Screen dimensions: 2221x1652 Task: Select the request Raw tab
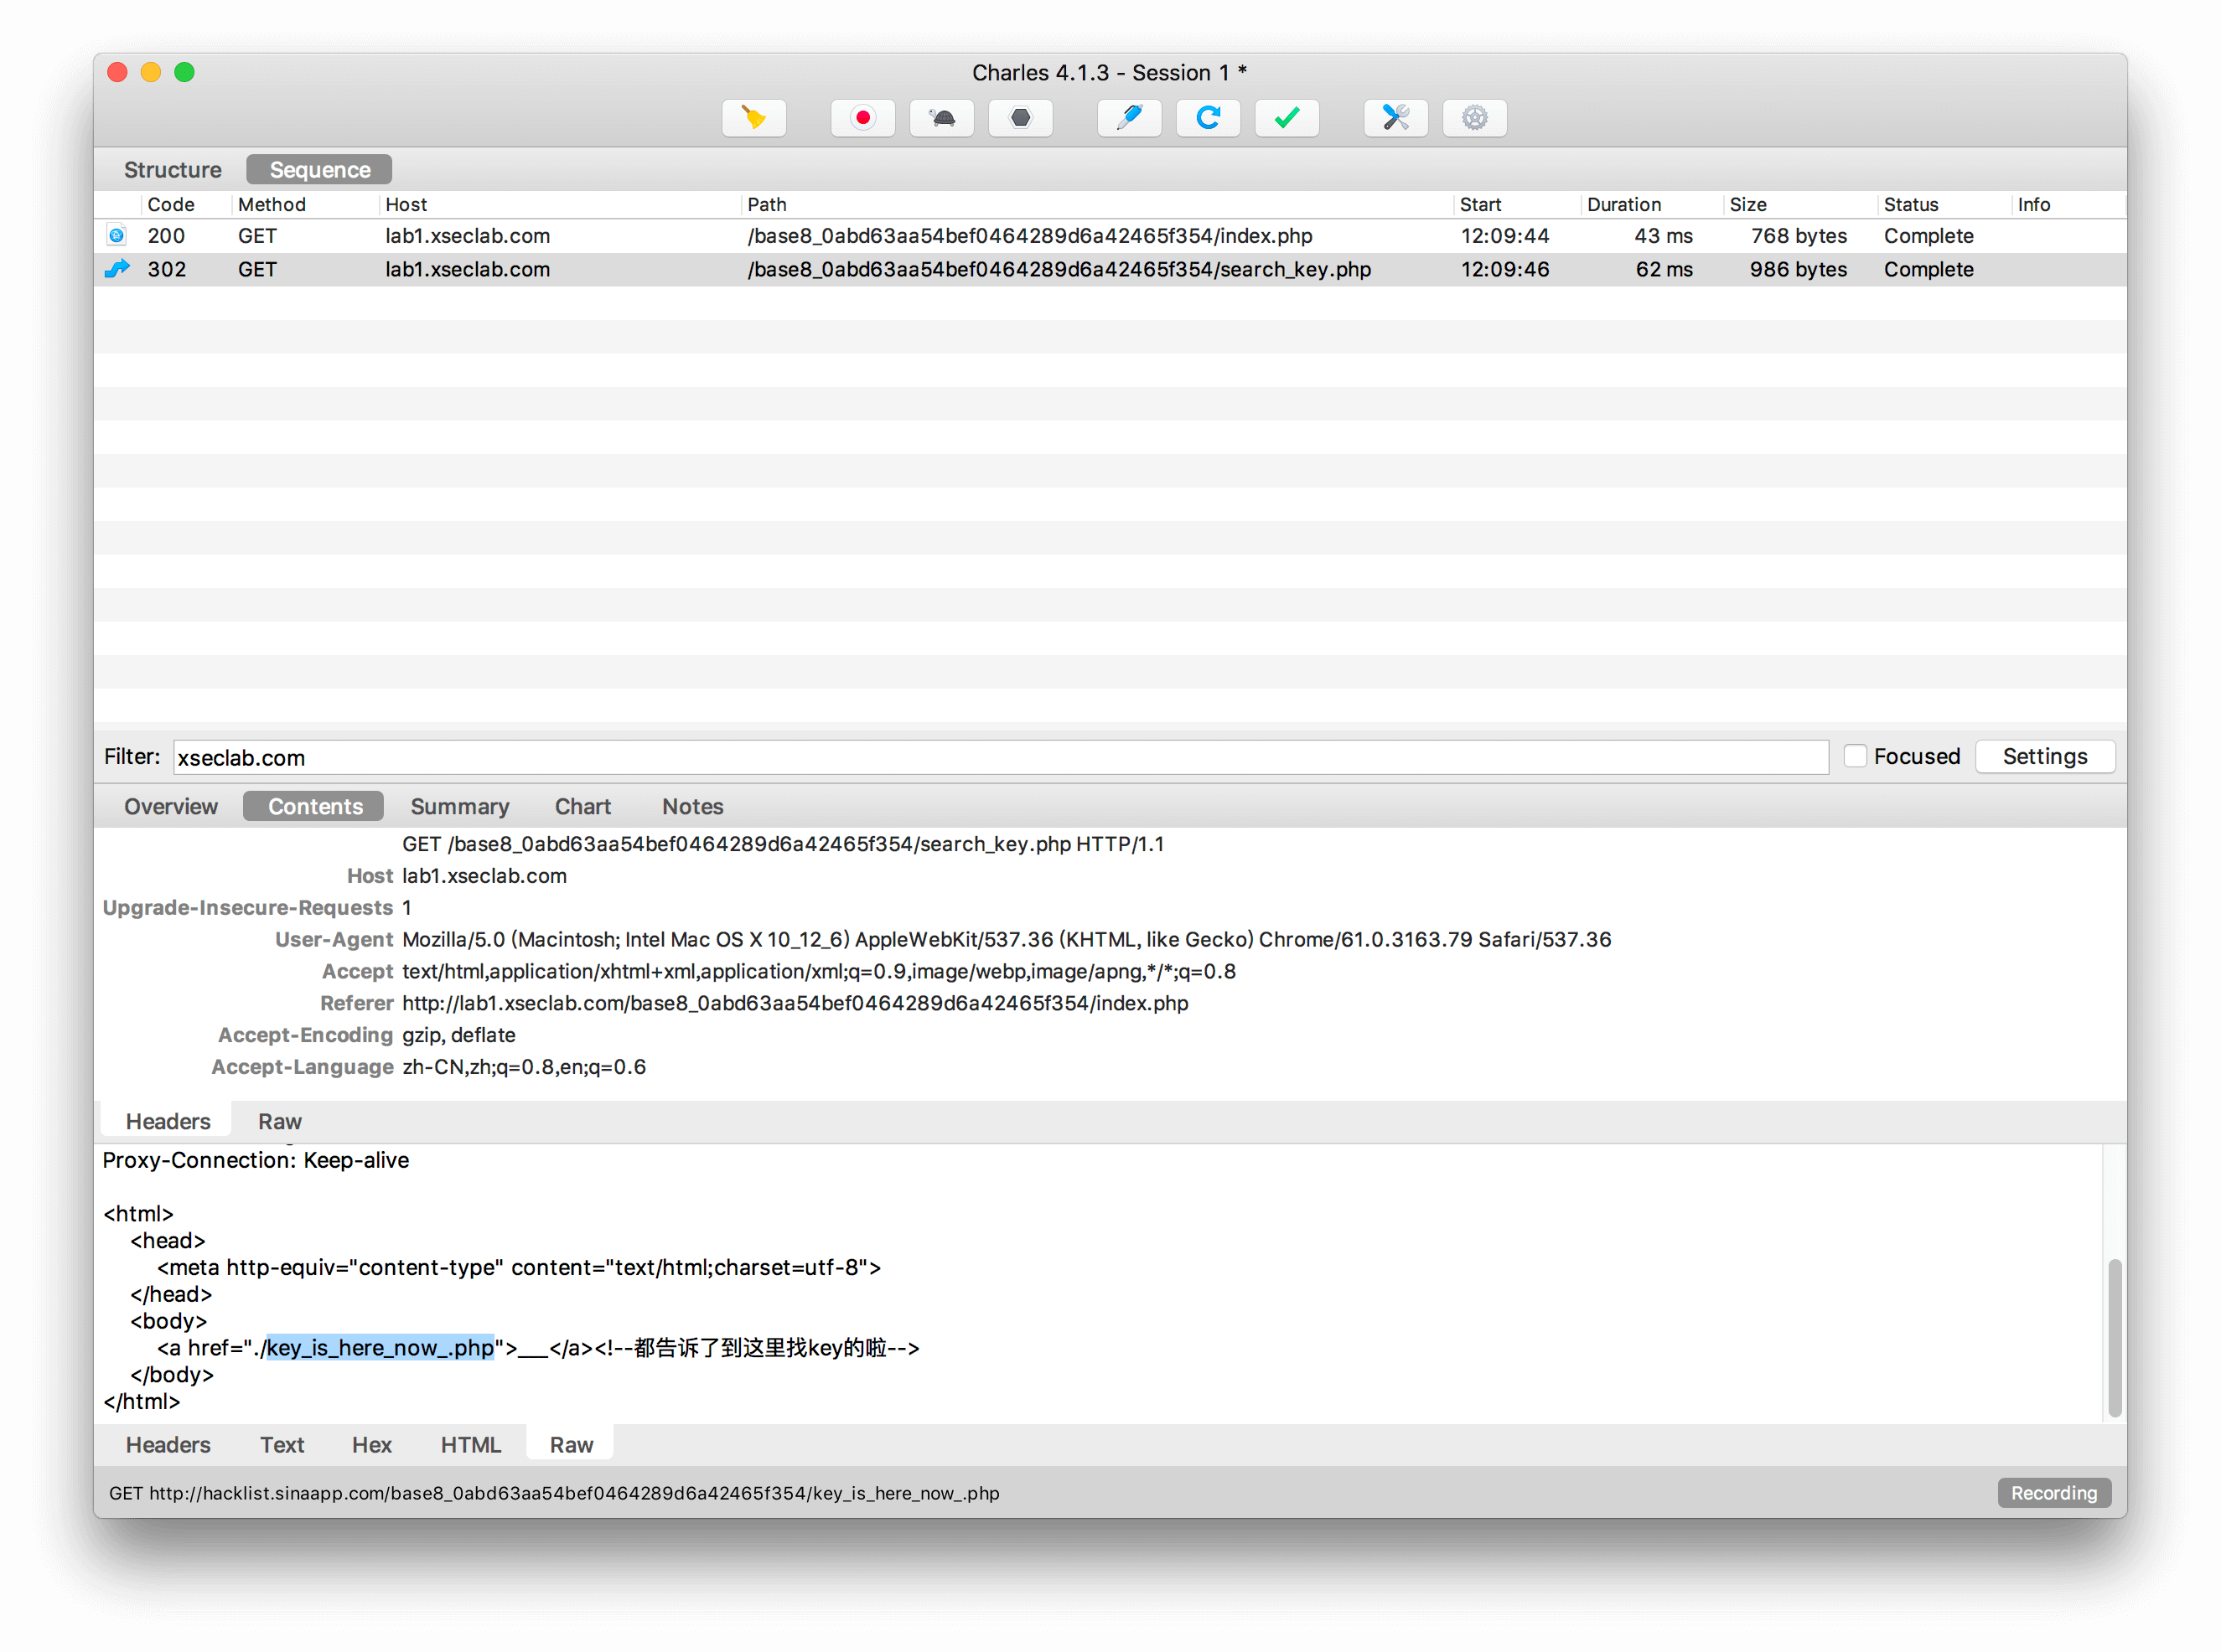point(280,1122)
